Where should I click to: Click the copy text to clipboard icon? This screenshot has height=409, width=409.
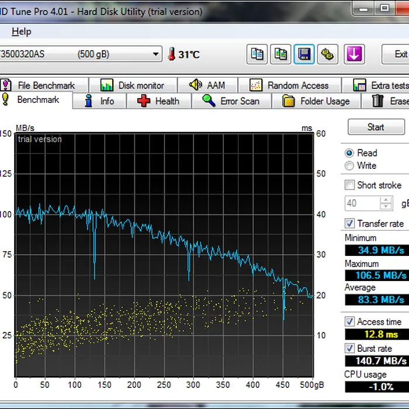click(257, 54)
